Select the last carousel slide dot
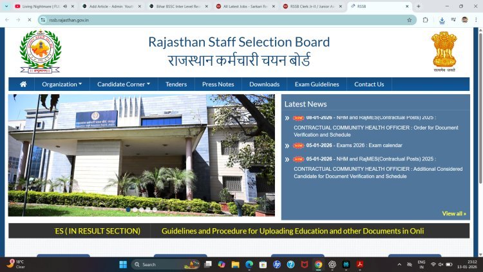Image resolution: width=483 pixels, height=272 pixels. point(155,209)
